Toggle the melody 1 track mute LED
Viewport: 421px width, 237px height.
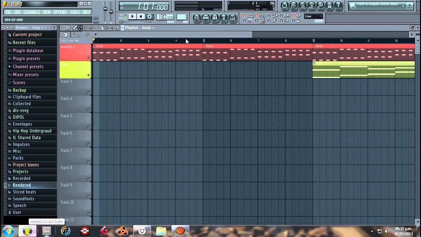pos(88,58)
